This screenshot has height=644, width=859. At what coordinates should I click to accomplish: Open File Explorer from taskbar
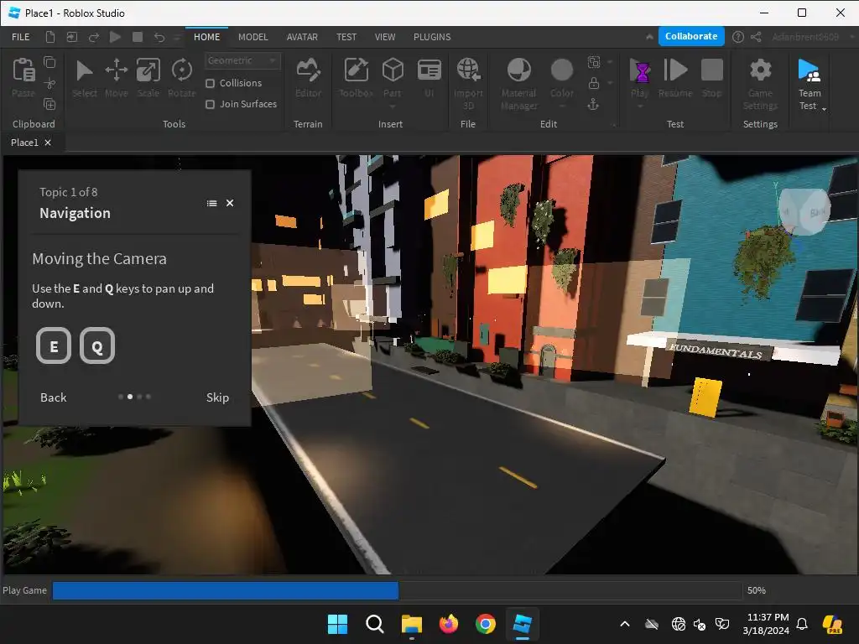(411, 624)
